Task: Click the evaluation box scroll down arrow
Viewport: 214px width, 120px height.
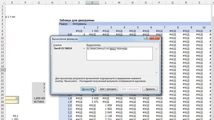Action: coord(156,73)
